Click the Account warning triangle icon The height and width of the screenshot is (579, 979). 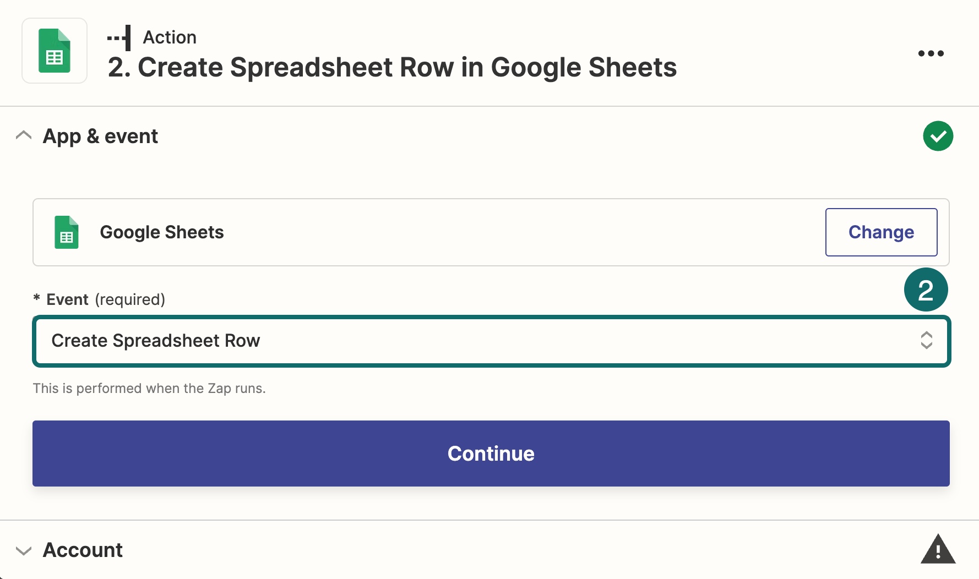click(938, 549)
